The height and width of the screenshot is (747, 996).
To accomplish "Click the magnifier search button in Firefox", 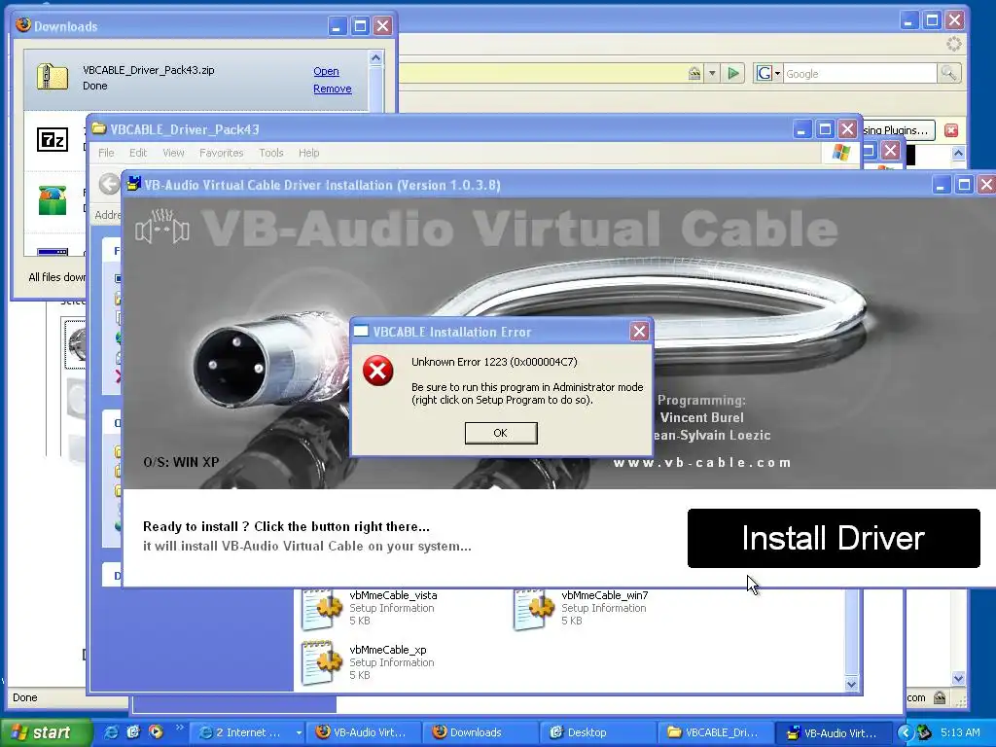I will pos(948,74).
